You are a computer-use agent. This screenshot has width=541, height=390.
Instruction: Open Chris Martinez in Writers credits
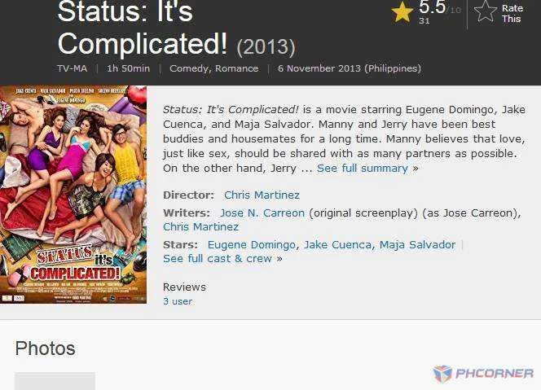[x=200, y=227]
